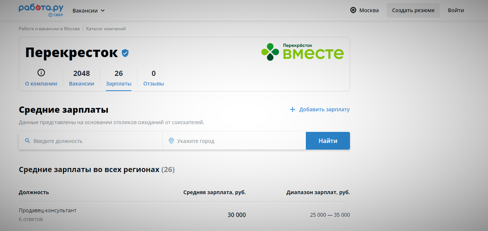
Task: Expand the Вакансии dropdown menu
Action: tap(89, 11)
